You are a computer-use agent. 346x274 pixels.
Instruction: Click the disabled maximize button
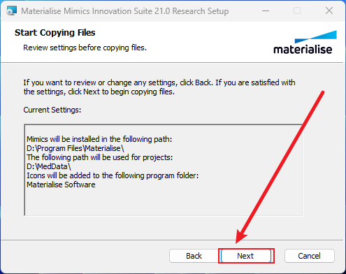297,10
